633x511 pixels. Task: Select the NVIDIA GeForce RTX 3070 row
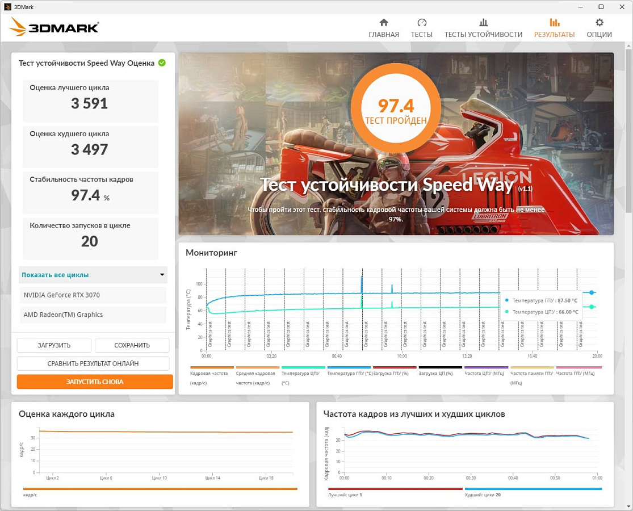(x=93, y=295)
